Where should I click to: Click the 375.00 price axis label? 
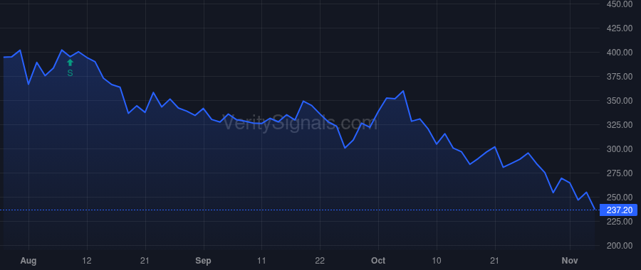click(x=620, y=77)
